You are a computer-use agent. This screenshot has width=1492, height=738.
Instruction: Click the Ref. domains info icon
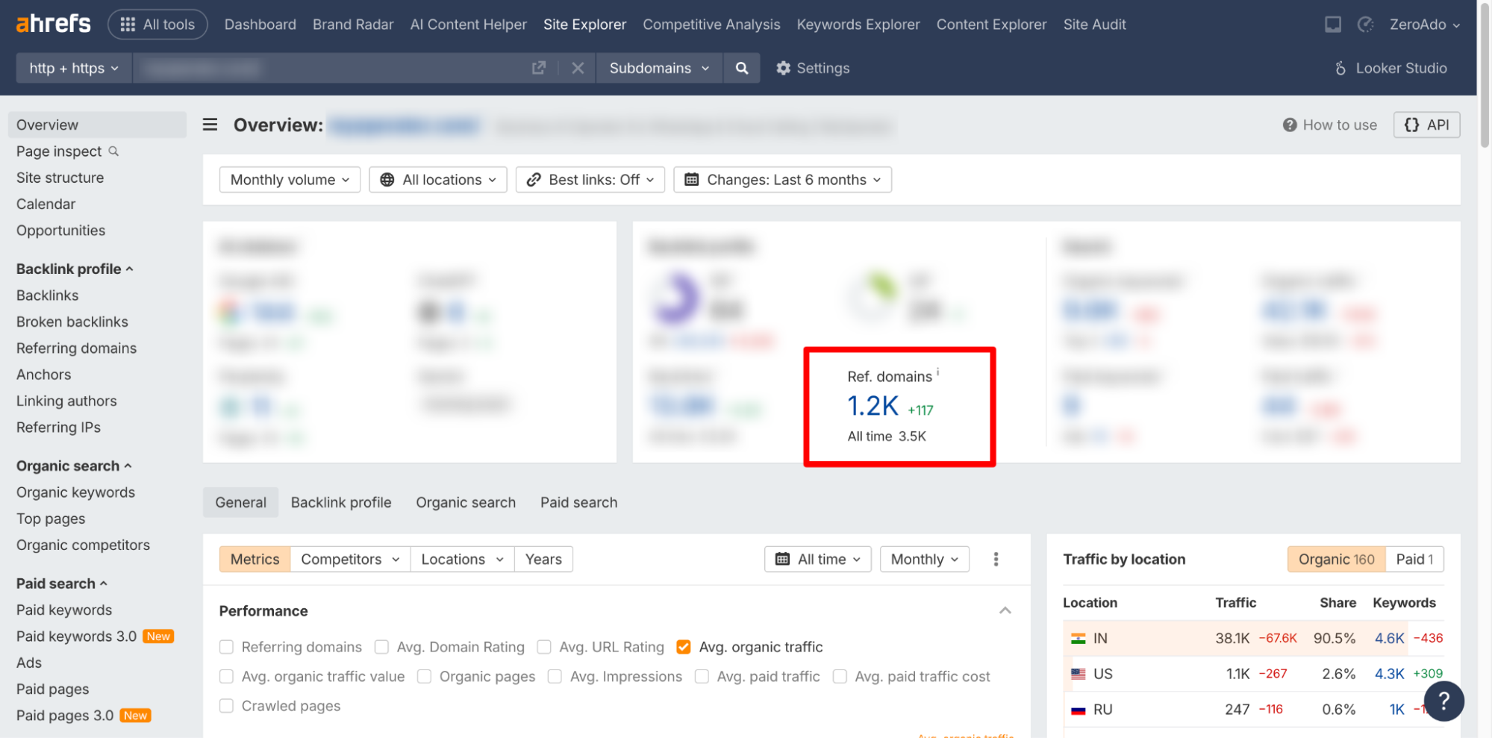[x=937, y=372]
